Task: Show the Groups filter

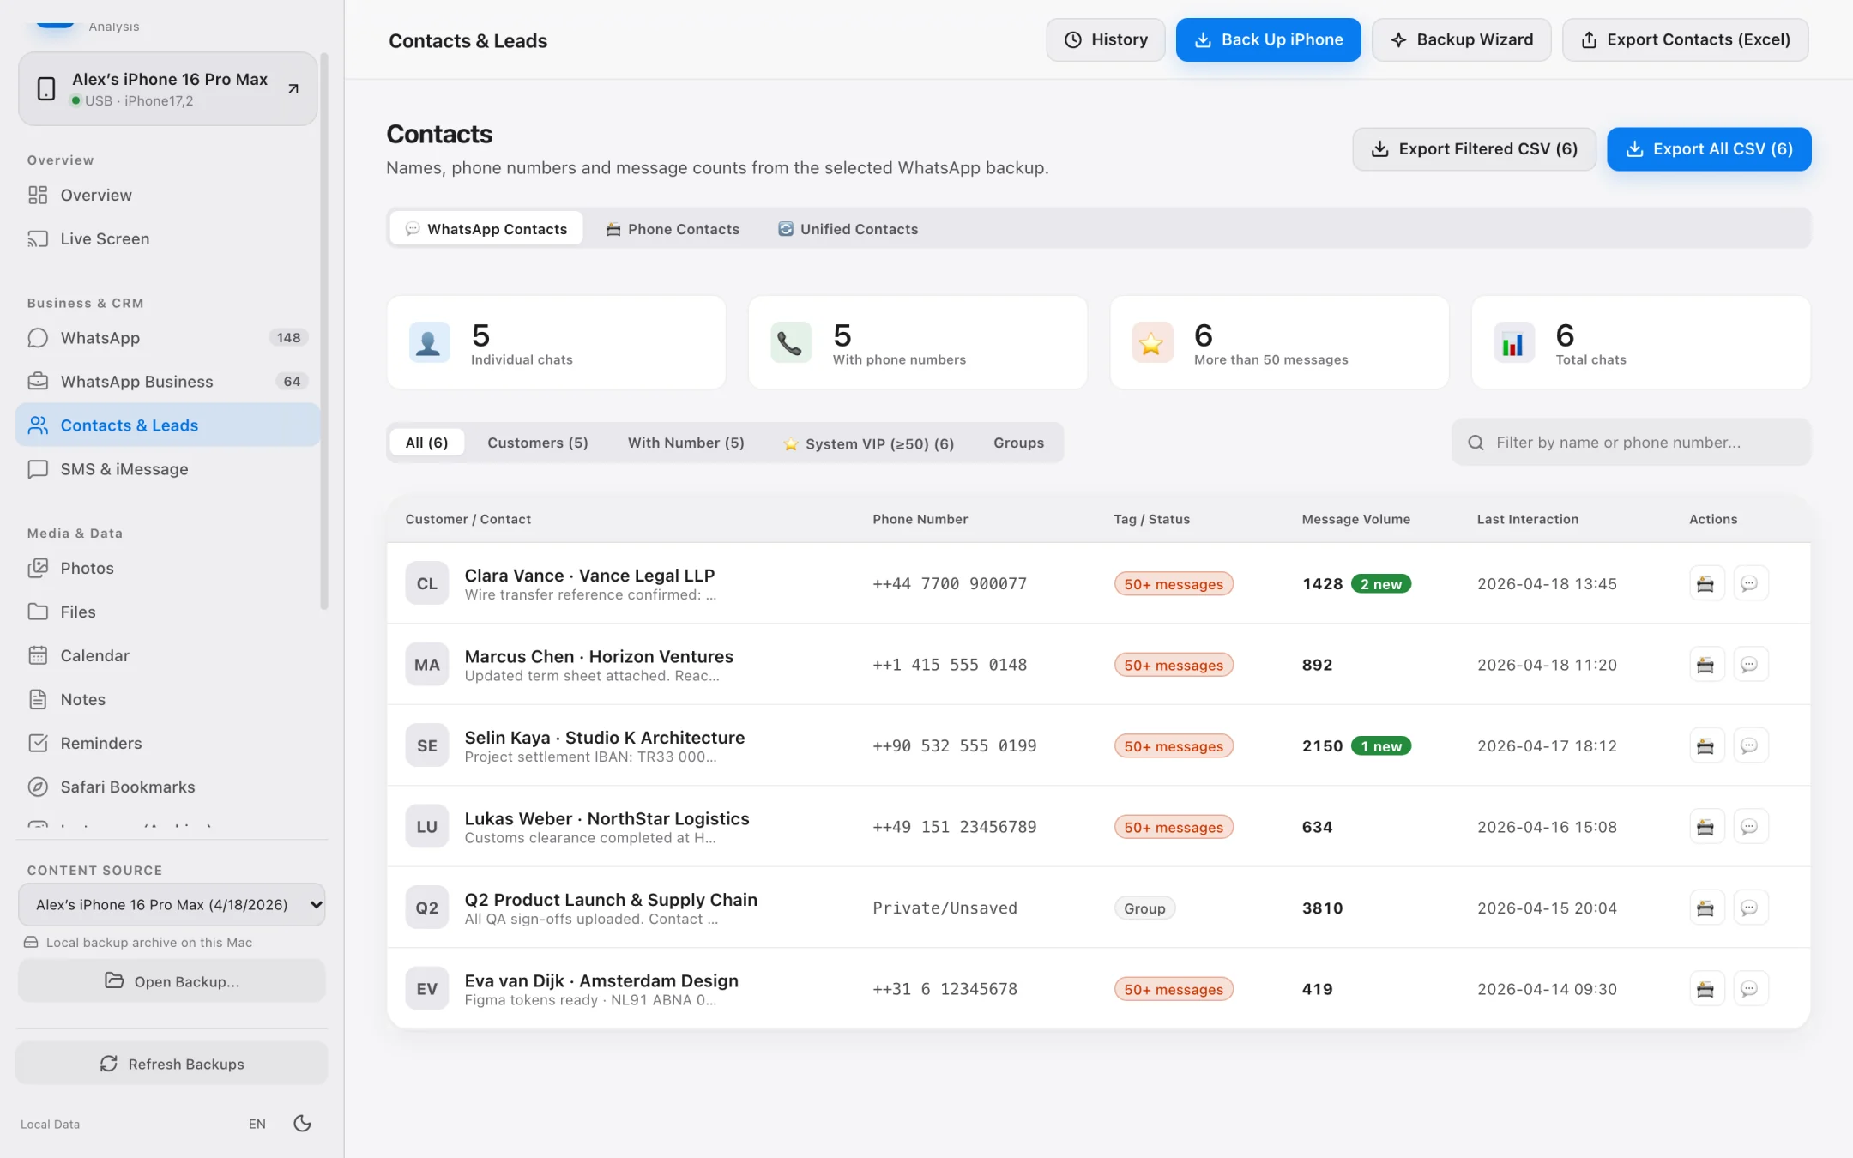Action: point(1018,443)
